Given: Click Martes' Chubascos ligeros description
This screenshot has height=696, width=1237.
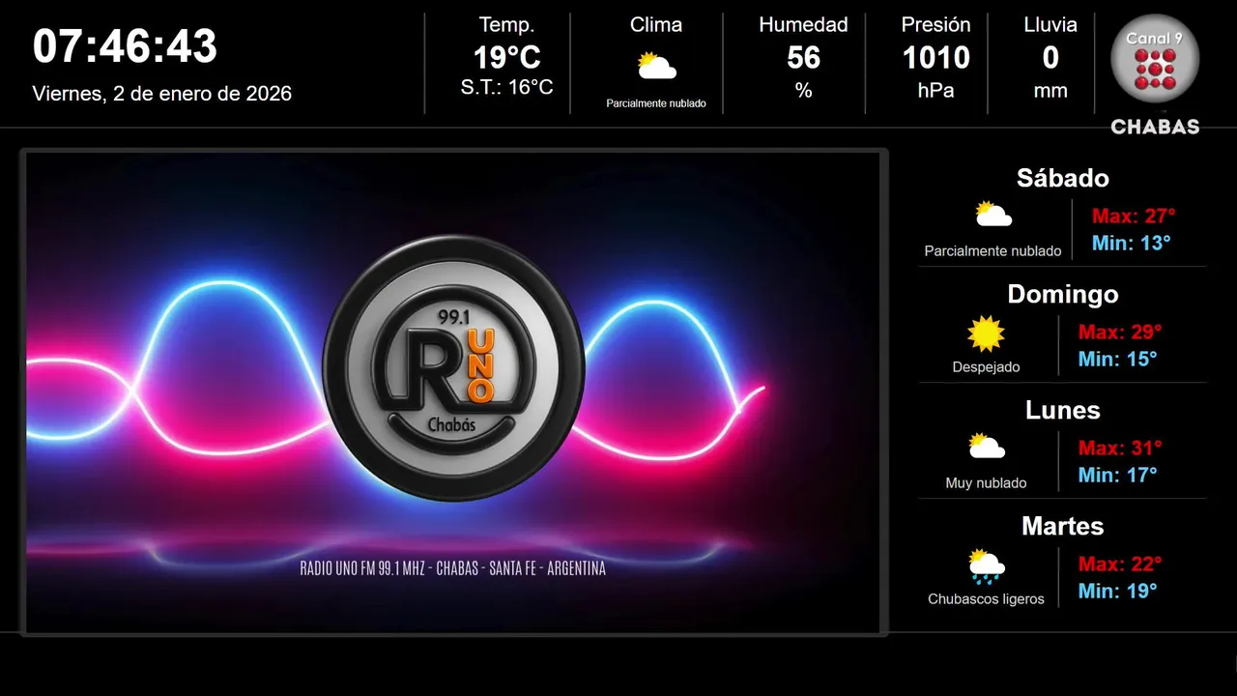Looking at the screenshot, I should coord(986,599).
